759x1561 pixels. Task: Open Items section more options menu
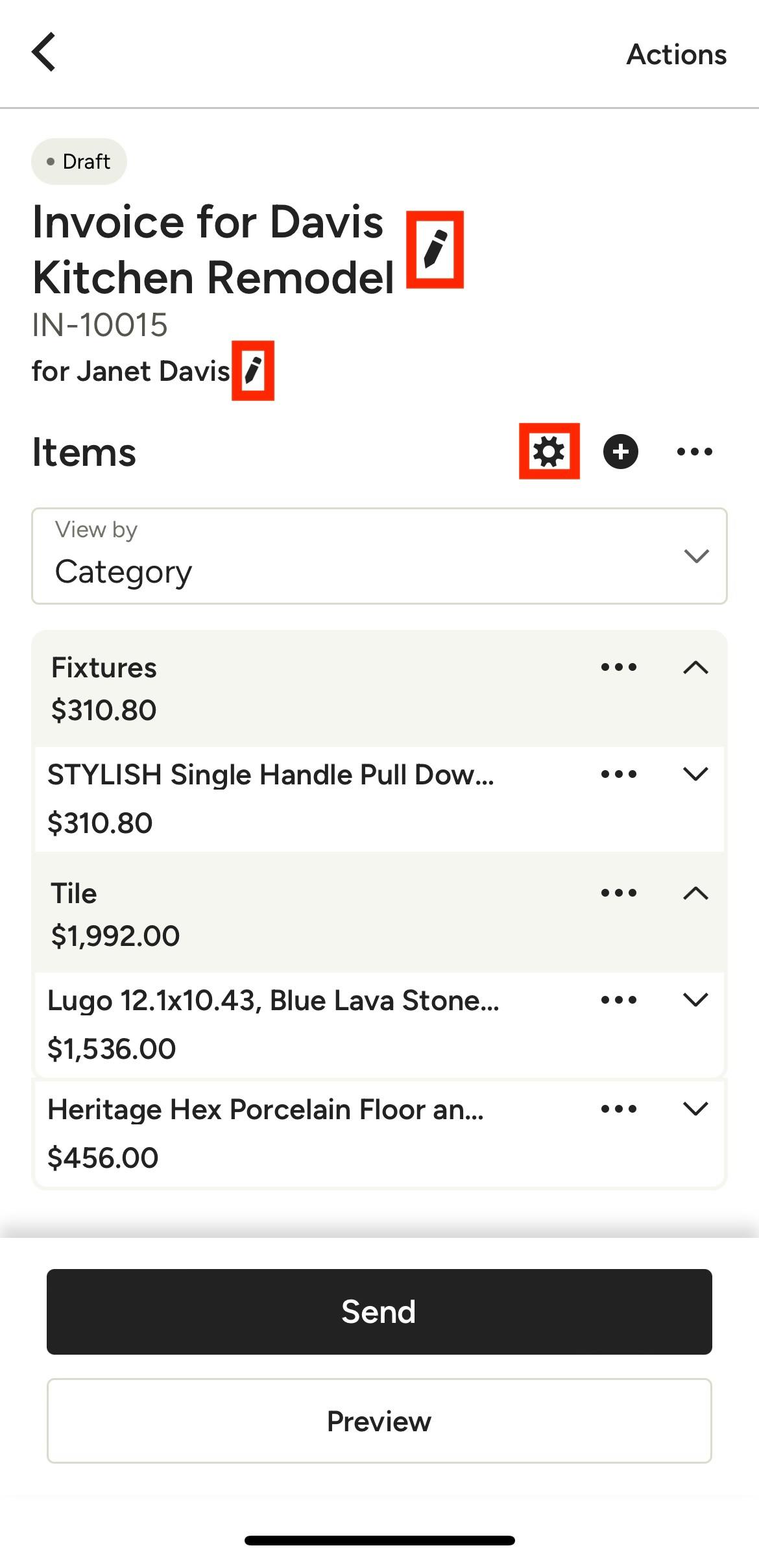tap(694, 452)
